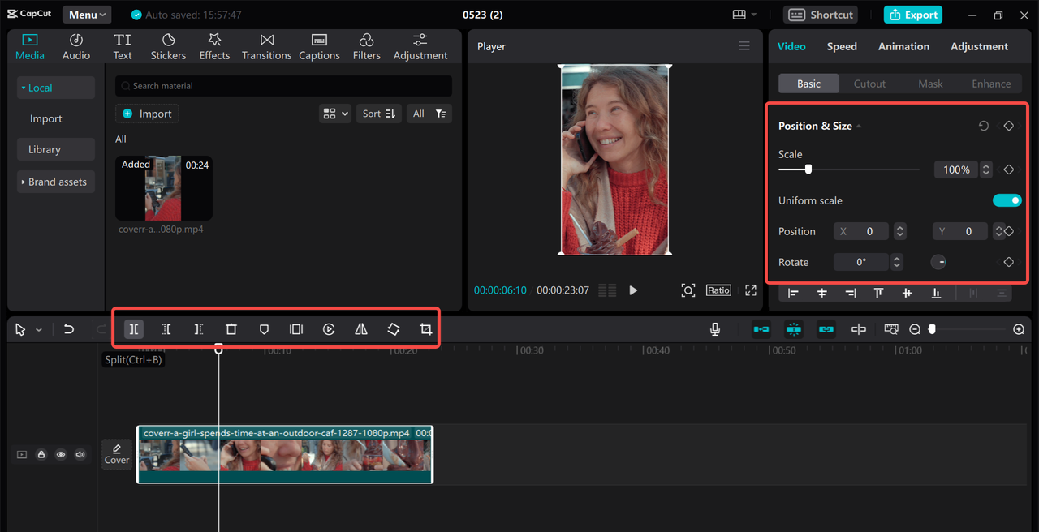Switch to the Animation tab
1039x532 pixels.
click(x=903, y=46)
